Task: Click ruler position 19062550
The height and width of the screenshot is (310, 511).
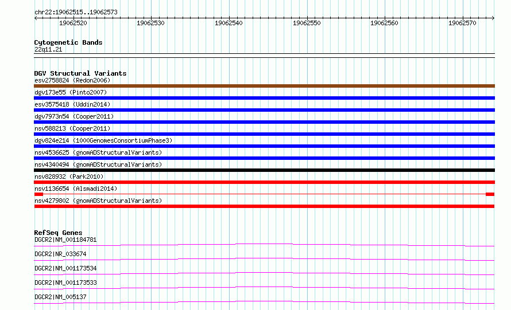Action: pyautogui.click(x=307, y=23)
